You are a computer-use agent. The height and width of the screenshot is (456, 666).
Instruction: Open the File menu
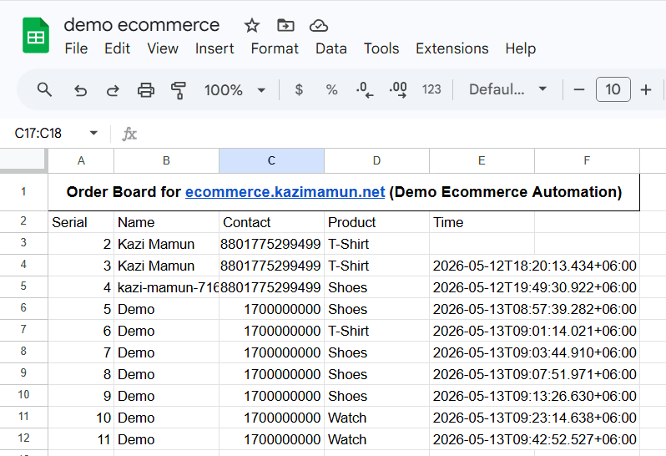(x=76, y=48)
